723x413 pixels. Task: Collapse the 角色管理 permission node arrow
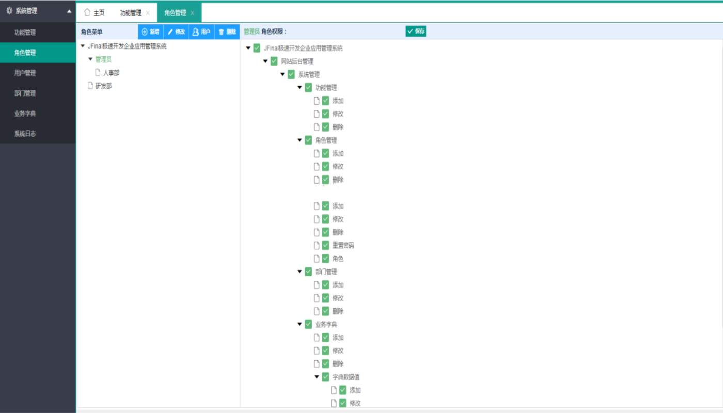[300, 140]
